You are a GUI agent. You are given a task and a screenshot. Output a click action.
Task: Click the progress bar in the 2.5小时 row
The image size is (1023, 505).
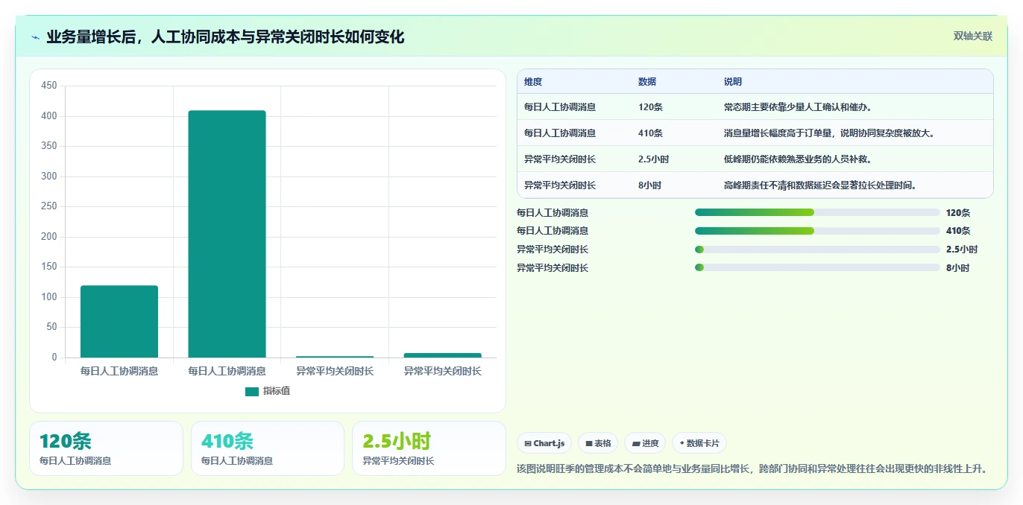[817, 250]
